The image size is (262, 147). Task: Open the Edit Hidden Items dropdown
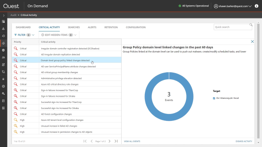(x=59, y=35)
